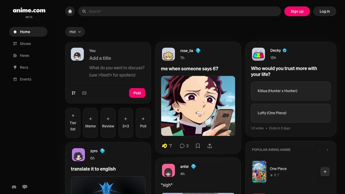The width and height of the screenshot is (345, 194).
Task: Click the badge next to rose_lia's name
Action: 198,51
